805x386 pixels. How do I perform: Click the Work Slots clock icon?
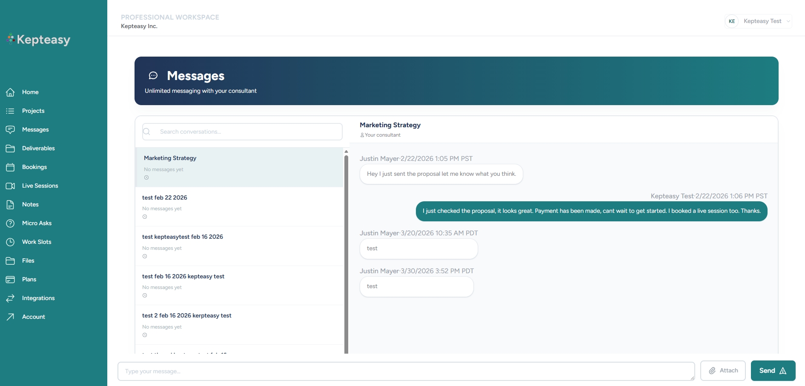pyautogui.click(x=10, y=242)
